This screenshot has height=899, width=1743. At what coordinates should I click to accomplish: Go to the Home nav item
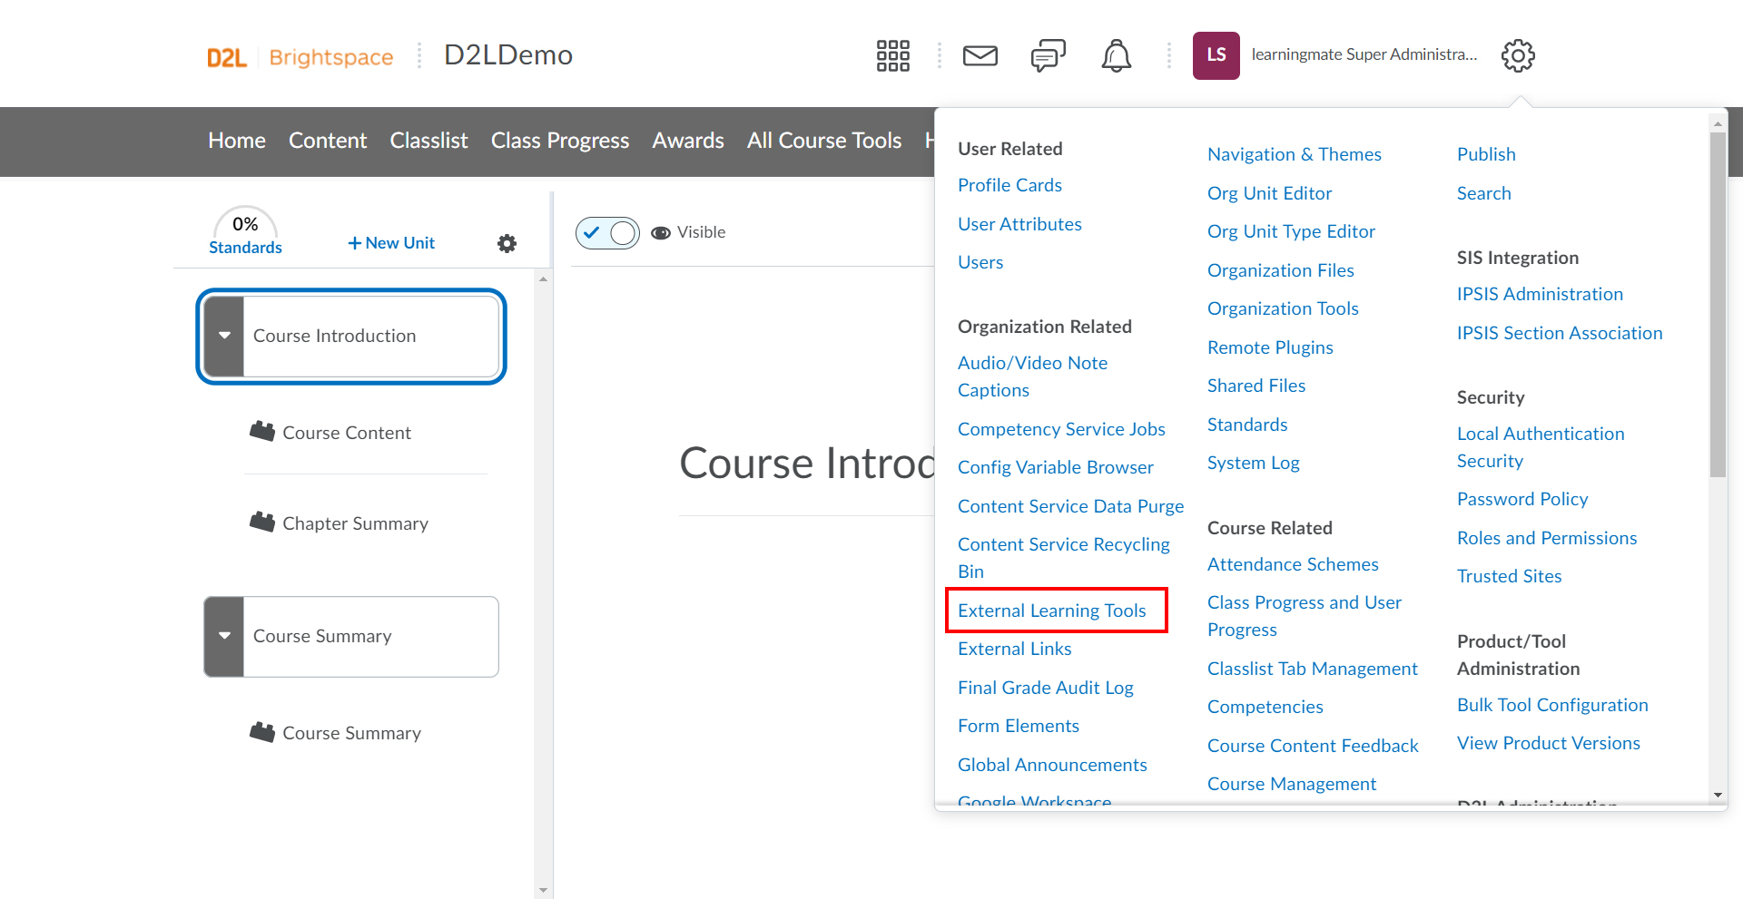(237, 141)
